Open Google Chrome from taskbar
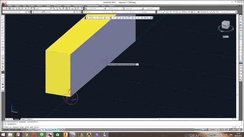Image resolution: width=244 pixels, height=137 pixels. [x=26, y=134]
